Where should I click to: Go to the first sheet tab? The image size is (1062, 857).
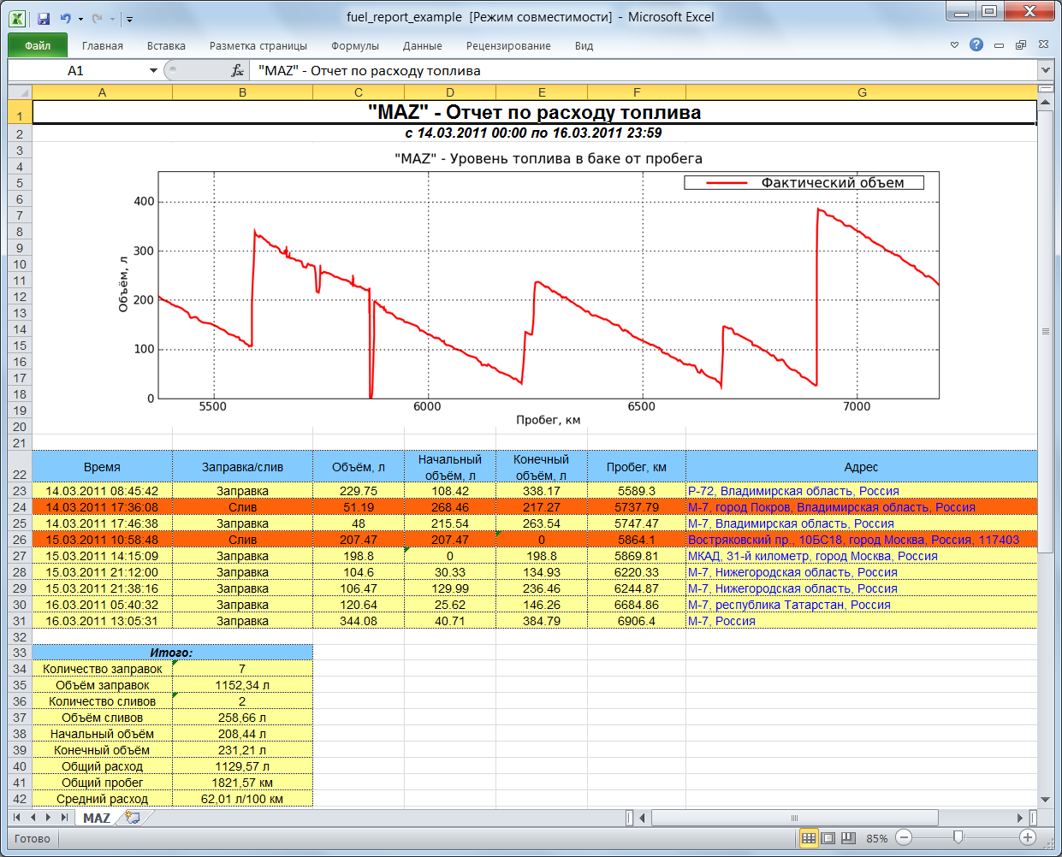coord(18,818)
